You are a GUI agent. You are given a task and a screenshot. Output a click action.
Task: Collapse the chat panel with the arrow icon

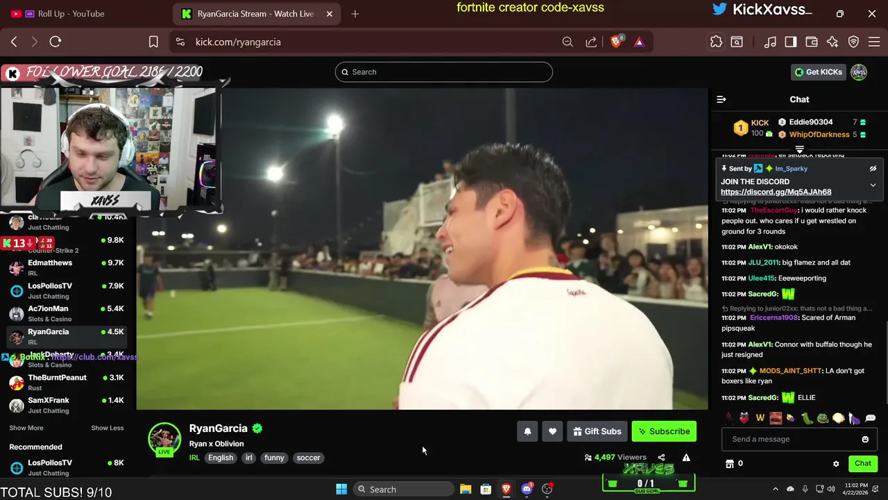[x=721, y=99]
